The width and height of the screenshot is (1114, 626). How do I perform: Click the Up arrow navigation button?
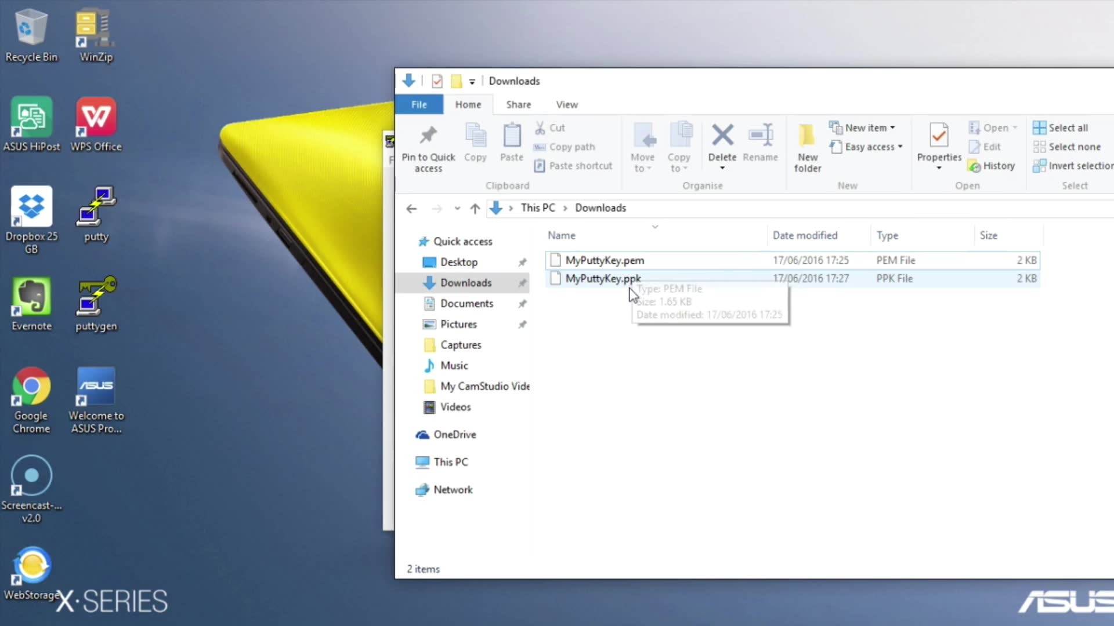point(475,208)
